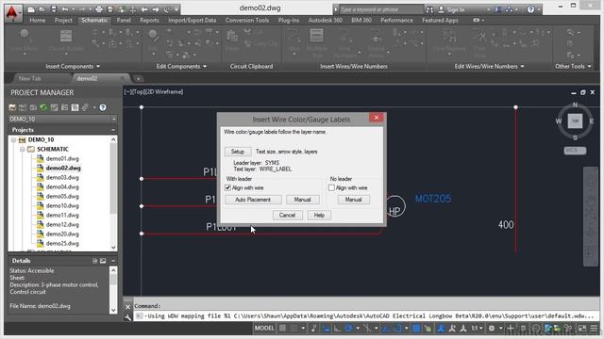Click the Multiple Bus ribbon tool
This screenshot has height=339, width=604.
316,41
